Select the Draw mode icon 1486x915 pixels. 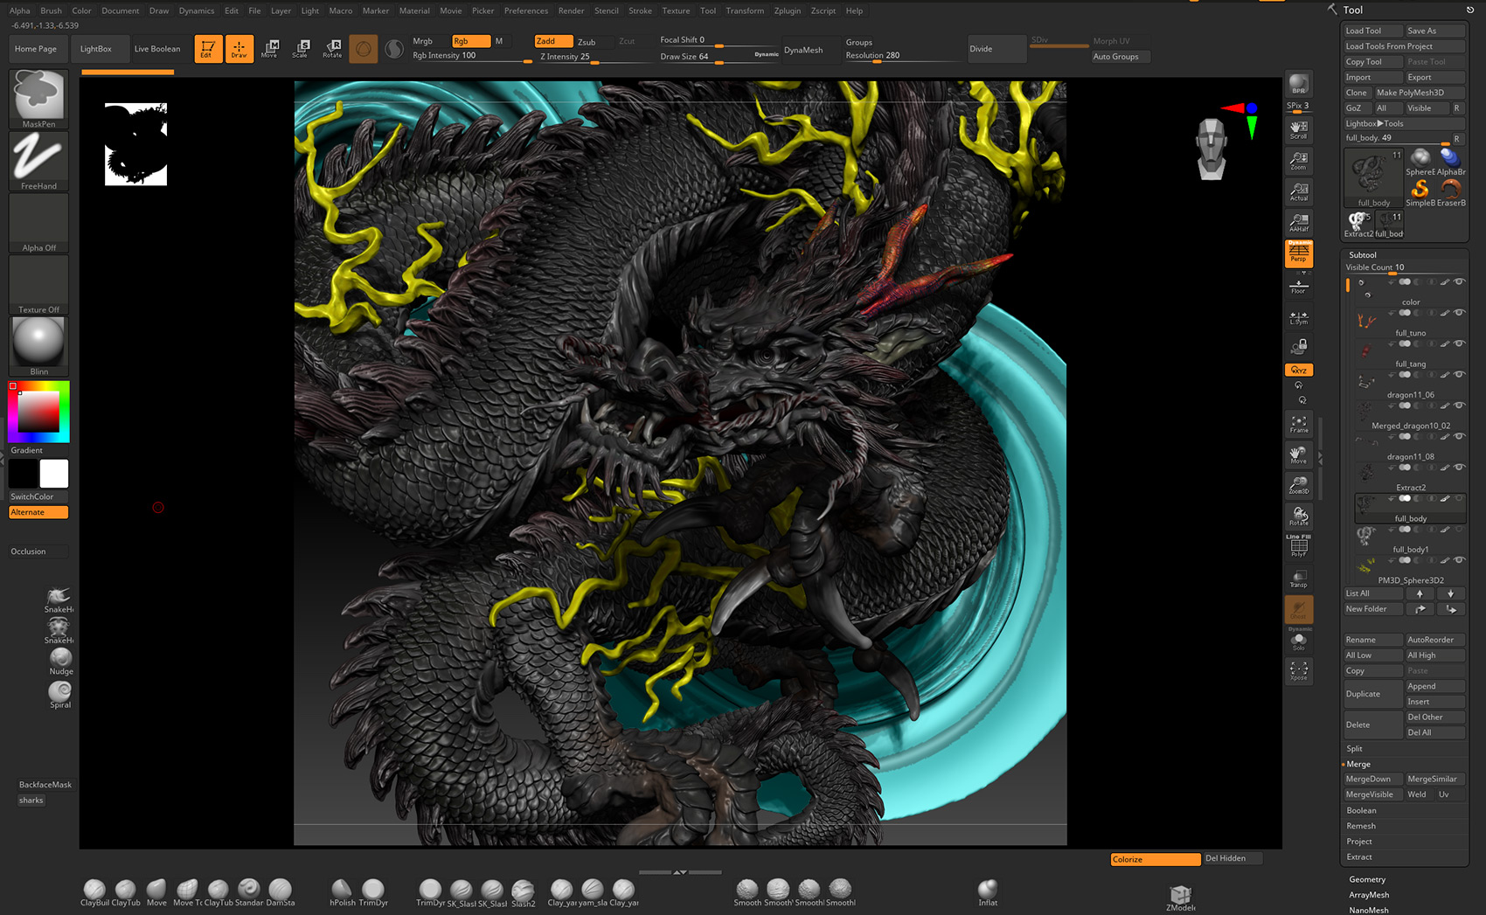coord(239,49)
